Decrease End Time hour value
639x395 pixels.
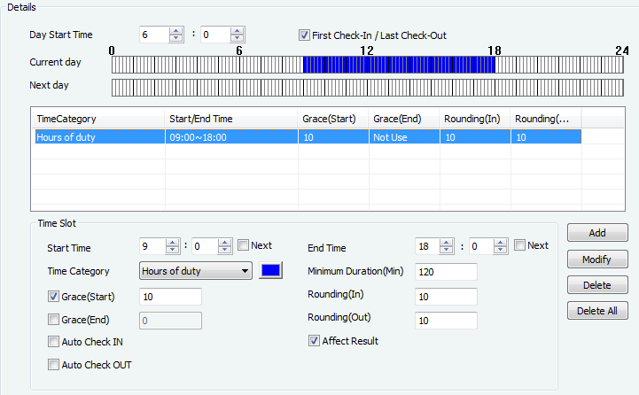pos(448,252)
